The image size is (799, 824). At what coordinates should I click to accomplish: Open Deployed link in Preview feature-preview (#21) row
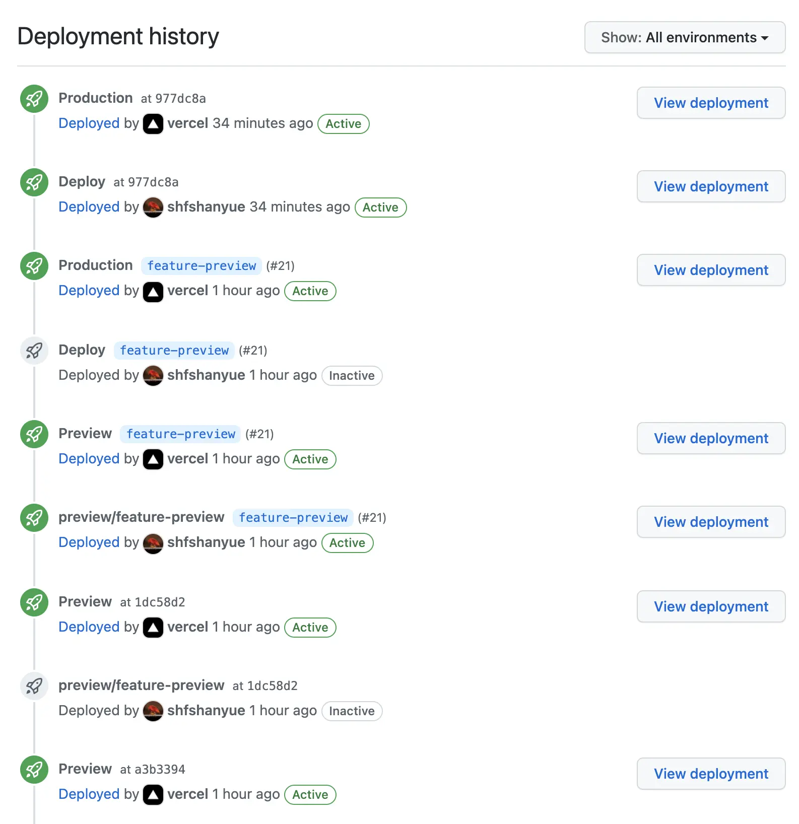[x=89, y=459]
